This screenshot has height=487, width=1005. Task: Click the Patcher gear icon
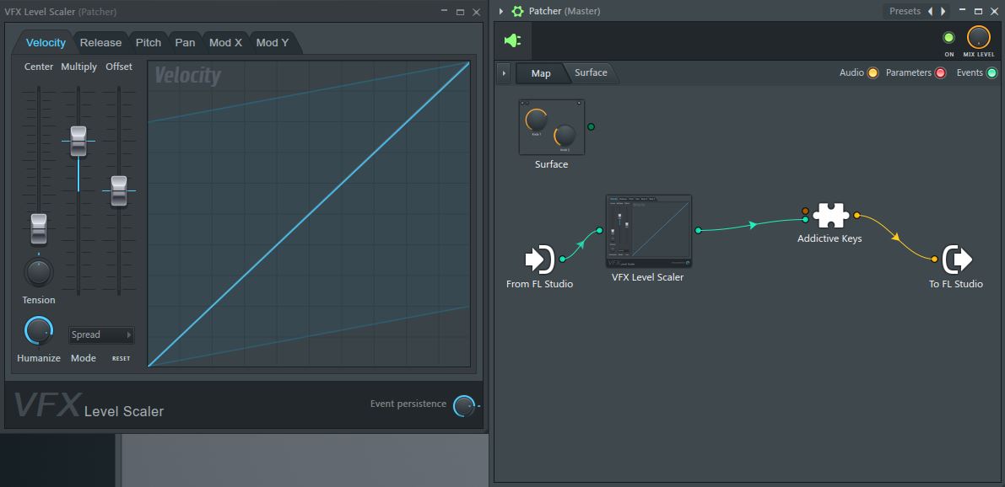(x=517, y=12)
